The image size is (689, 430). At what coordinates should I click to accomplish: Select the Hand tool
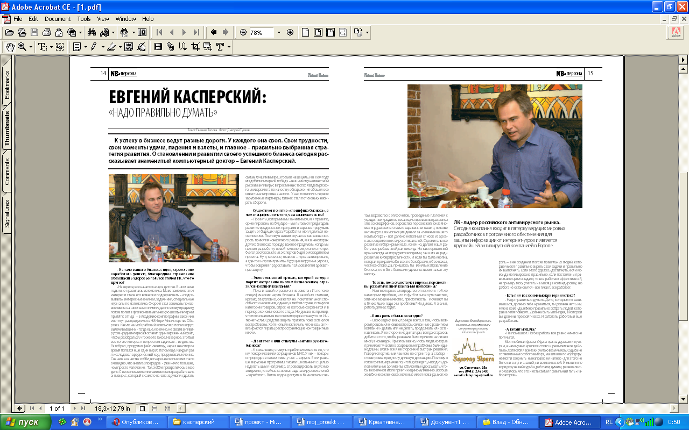[x=10, y=47]
